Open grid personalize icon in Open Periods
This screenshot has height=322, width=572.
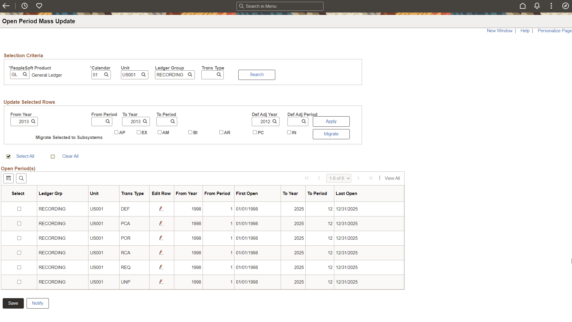[8, 178]
